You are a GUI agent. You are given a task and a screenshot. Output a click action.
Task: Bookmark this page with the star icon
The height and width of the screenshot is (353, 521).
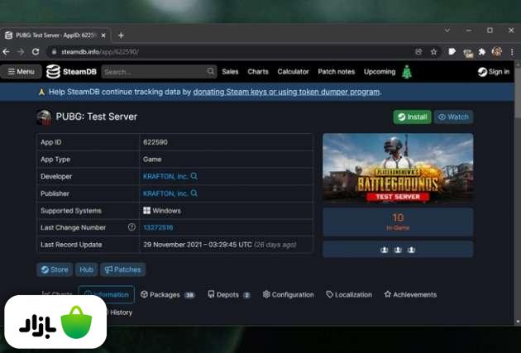coord(434,51)
